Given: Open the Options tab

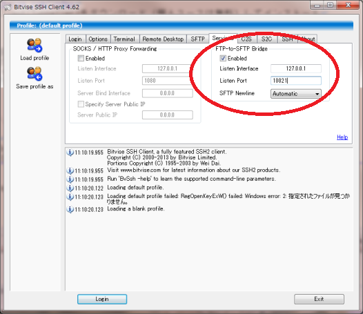Looking at the screenshot, I should [98, 39].
